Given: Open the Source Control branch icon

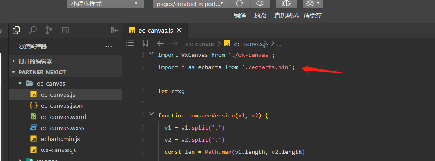Looking at the screenshot, I should click(x=49, y=30).
